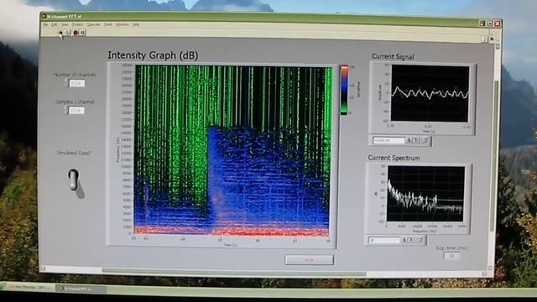Click the Current Signal plot legend field
Image resolution: width=537 pixels, height=302 pixels.
pyautogui.click(x=388, y=140)
